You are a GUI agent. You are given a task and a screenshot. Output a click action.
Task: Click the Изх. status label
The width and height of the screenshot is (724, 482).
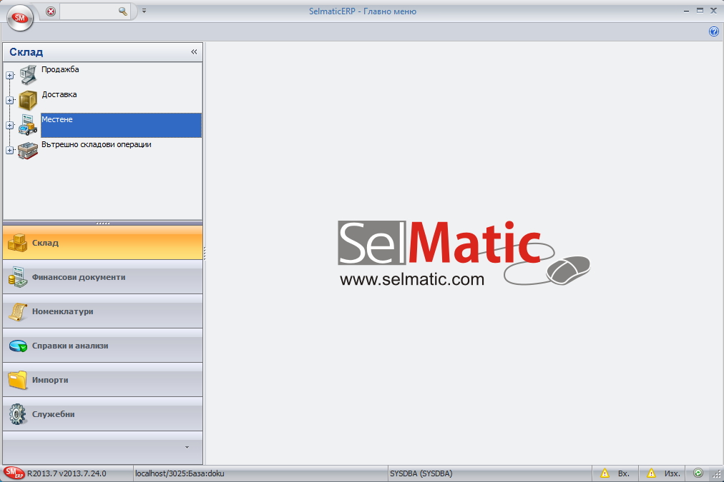(x=672, y=473)
